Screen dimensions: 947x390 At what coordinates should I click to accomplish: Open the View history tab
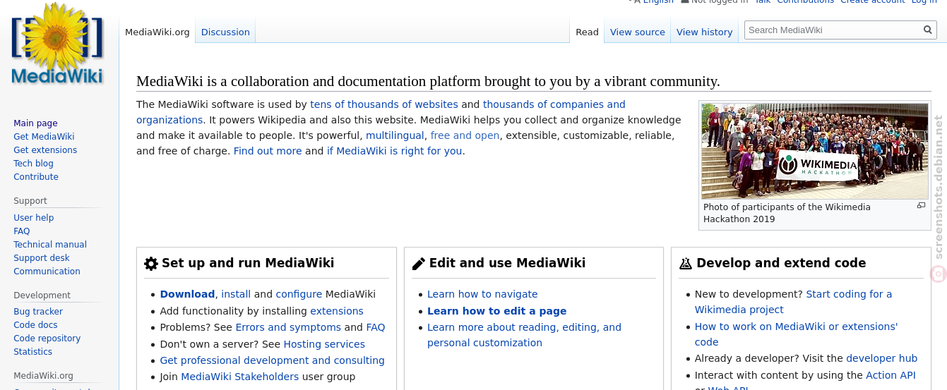pyautogui.click(x=705, y=32)
